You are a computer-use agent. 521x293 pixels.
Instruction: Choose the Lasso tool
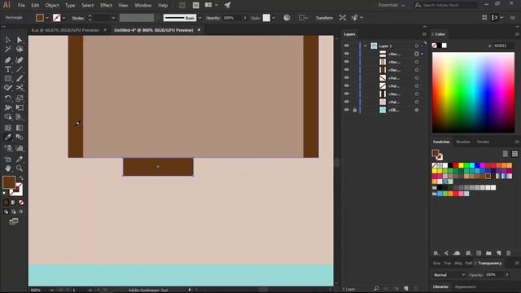20,50
